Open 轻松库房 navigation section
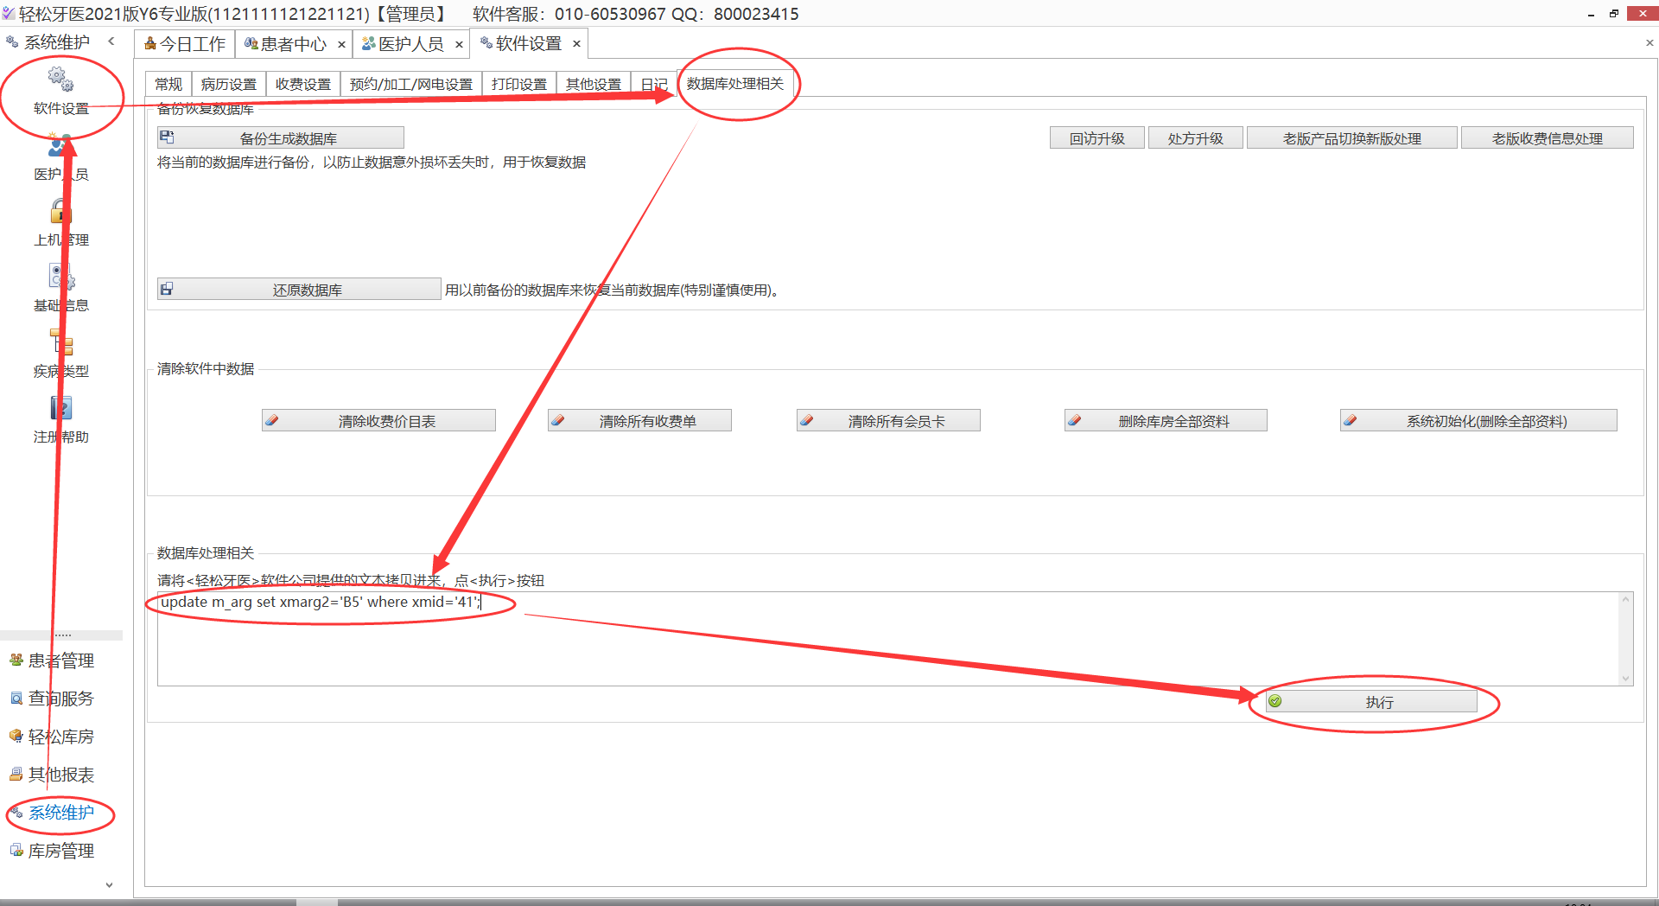The image size is (1659, 906). pos(60,737)
